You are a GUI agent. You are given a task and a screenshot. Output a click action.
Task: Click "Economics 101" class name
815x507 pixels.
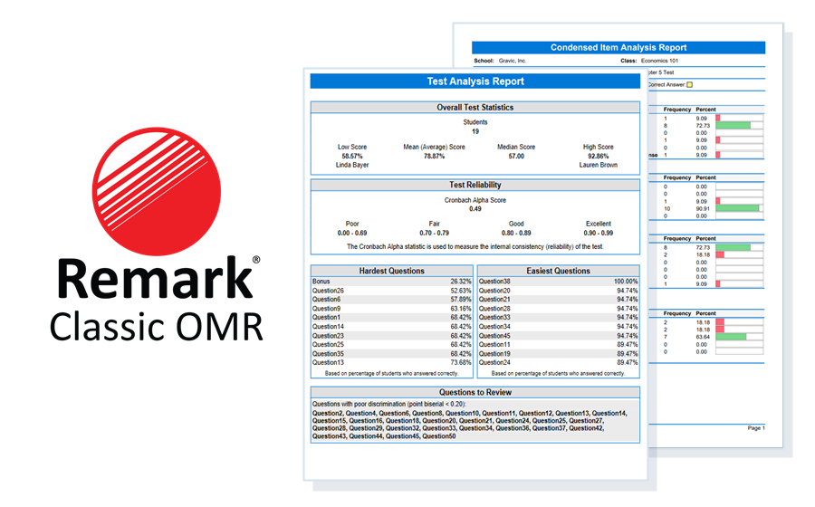coord(659,61)
